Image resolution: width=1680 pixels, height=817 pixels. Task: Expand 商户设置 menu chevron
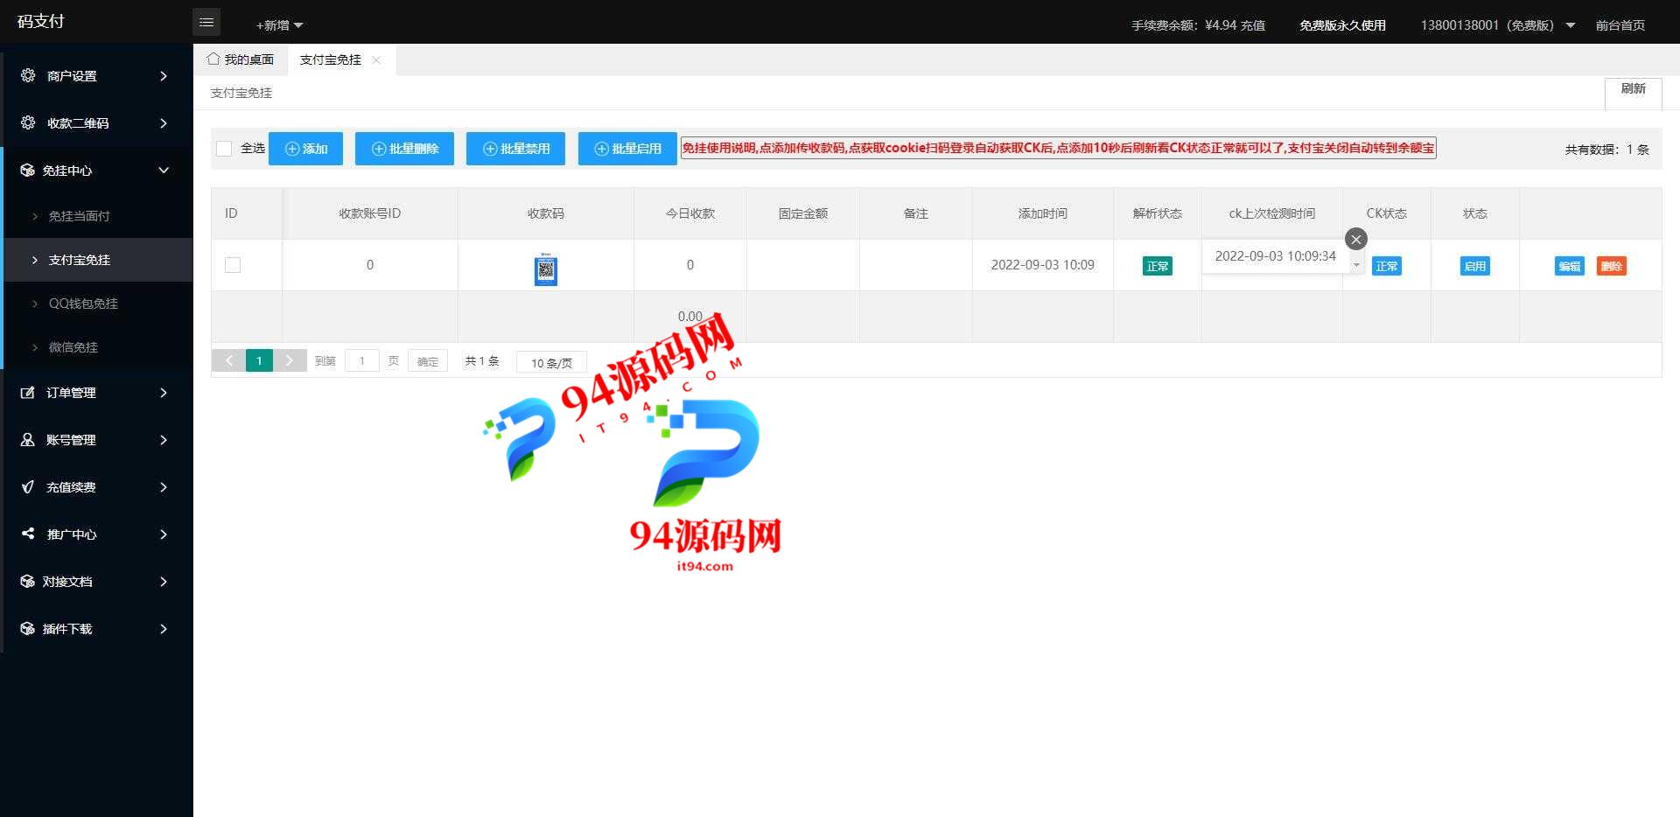(164, 76)
